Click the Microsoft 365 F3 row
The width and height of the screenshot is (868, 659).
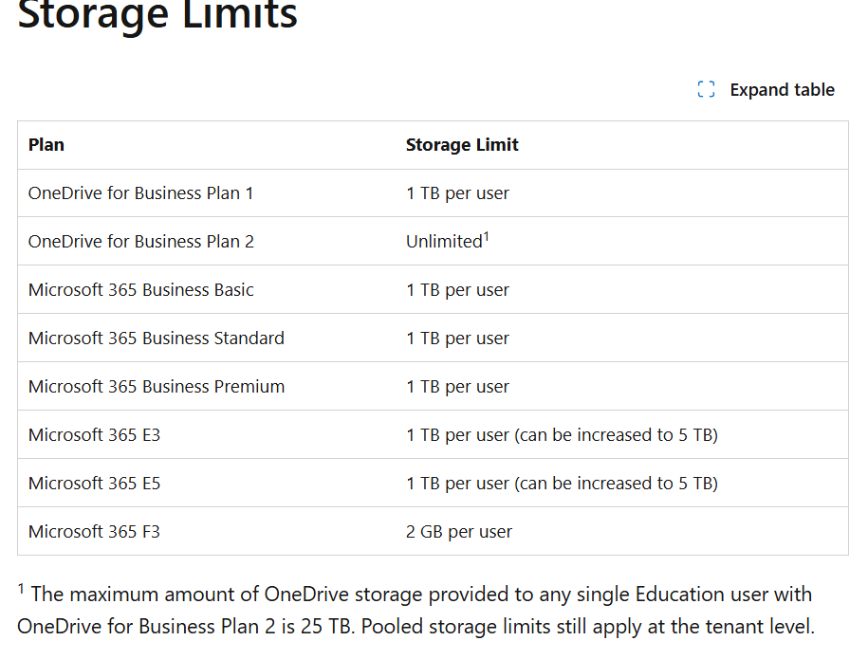coord(94,531)
